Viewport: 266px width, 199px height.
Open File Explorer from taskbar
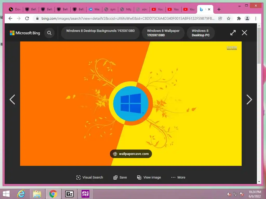coord(37,194)
